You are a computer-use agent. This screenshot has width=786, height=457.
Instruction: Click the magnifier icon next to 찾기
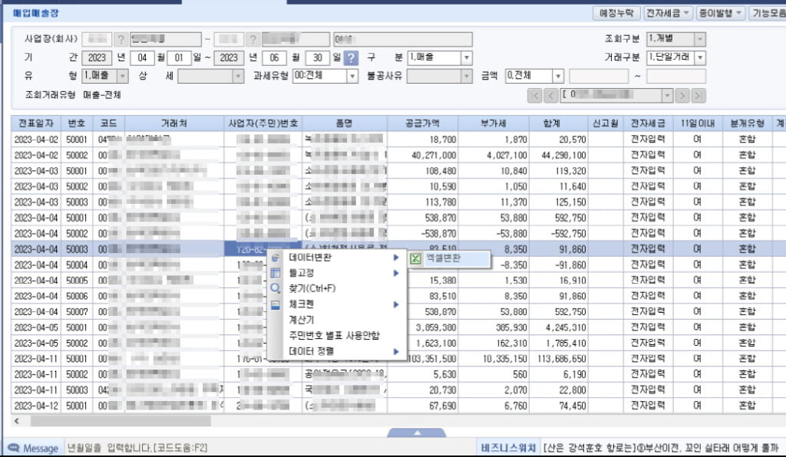[276, 288]
